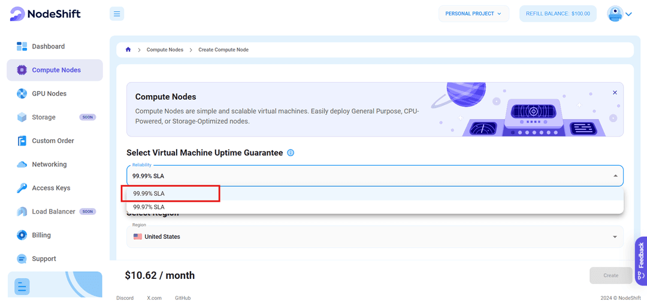Viewport: 647px width, 304px height.
Task: Choose the 99.97% SLA option
Action: [149, 207]
